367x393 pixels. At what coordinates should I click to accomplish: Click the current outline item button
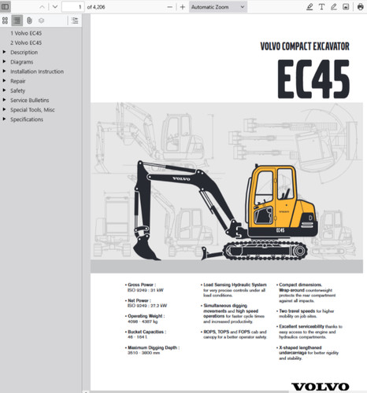[x=75, y=20]
